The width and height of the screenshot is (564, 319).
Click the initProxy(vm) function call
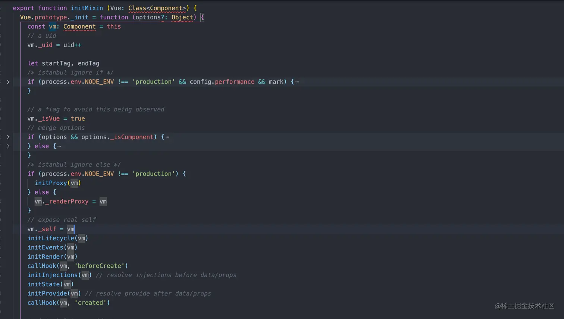pos(57,183)
